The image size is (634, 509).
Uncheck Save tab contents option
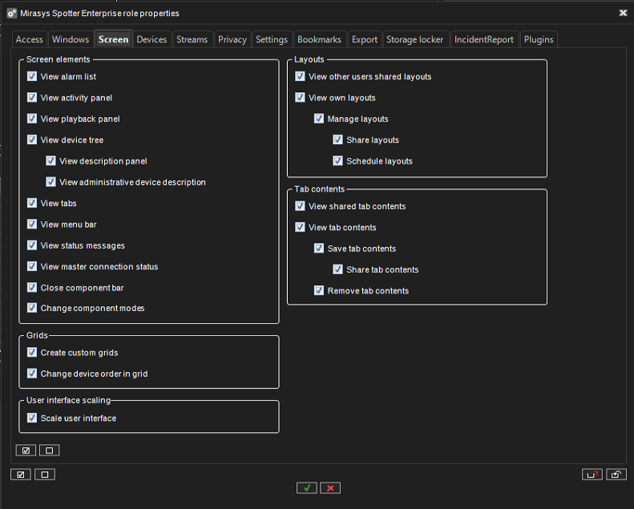pyautogui.click(x=319, y=248)
